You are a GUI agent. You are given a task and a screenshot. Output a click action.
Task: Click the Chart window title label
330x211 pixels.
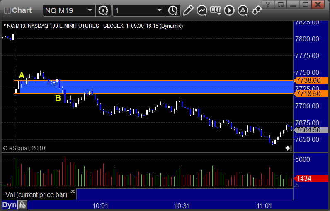click(x=22, y=10)
